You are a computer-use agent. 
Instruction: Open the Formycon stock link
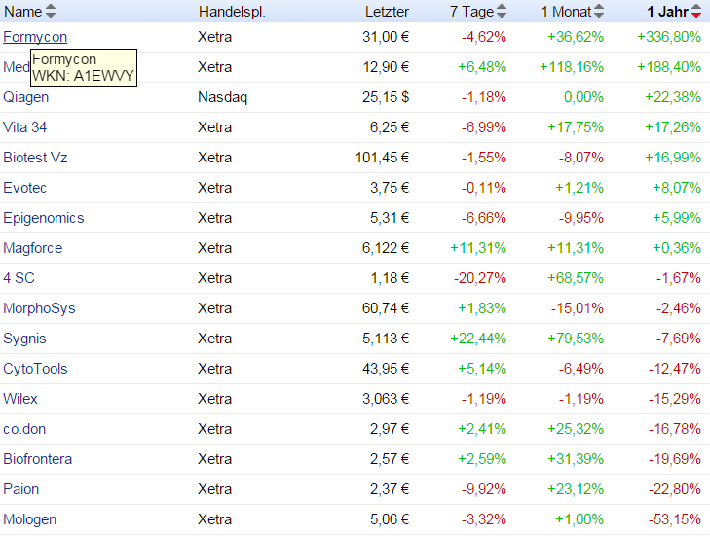tap(35, 37)
